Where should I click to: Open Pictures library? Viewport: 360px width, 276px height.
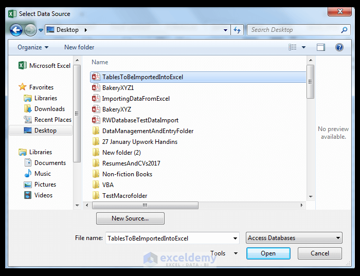click(40, 185)
